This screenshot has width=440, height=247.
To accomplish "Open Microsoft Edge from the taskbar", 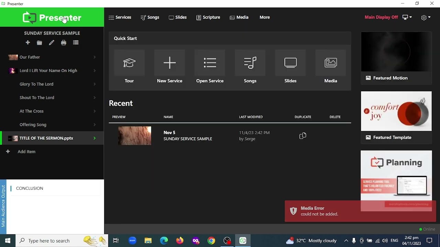I will [164, 240].
